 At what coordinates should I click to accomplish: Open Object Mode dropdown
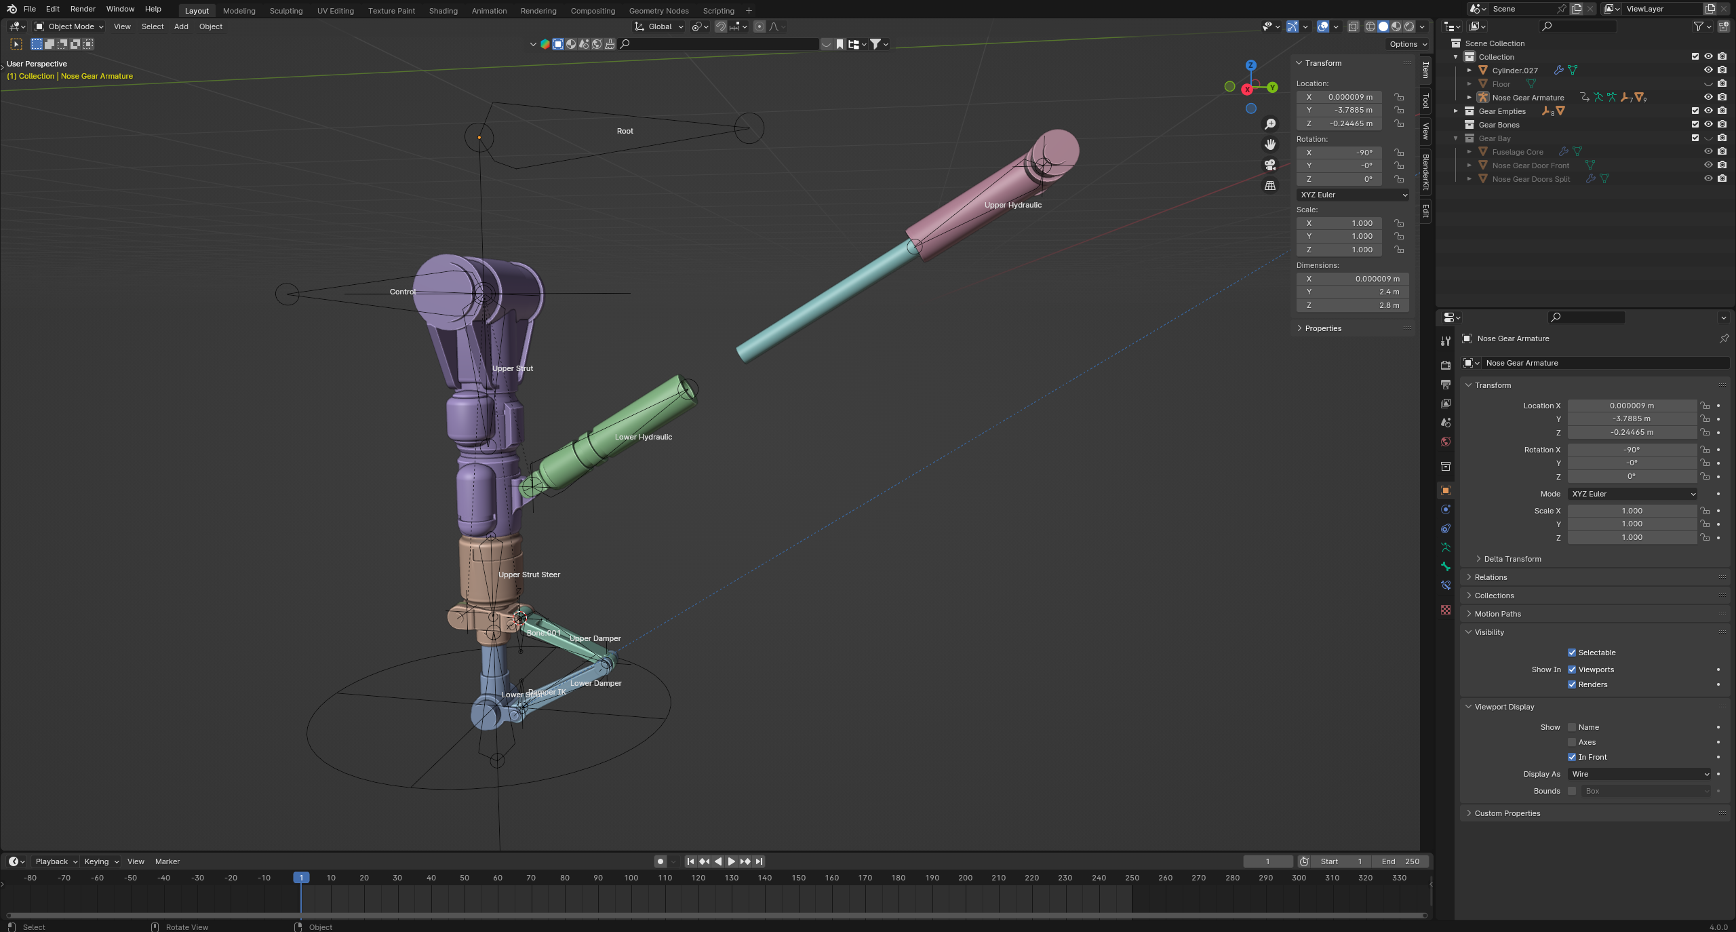pos(69,26)
